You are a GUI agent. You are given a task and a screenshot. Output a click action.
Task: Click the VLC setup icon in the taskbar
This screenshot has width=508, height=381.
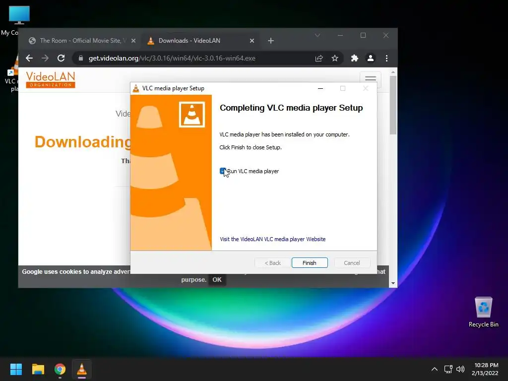point(82,369)
